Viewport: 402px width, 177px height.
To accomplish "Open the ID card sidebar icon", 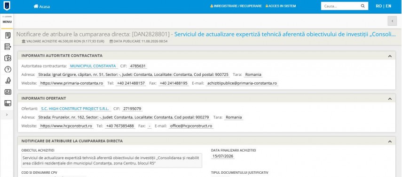I will (x=8, y=92).
